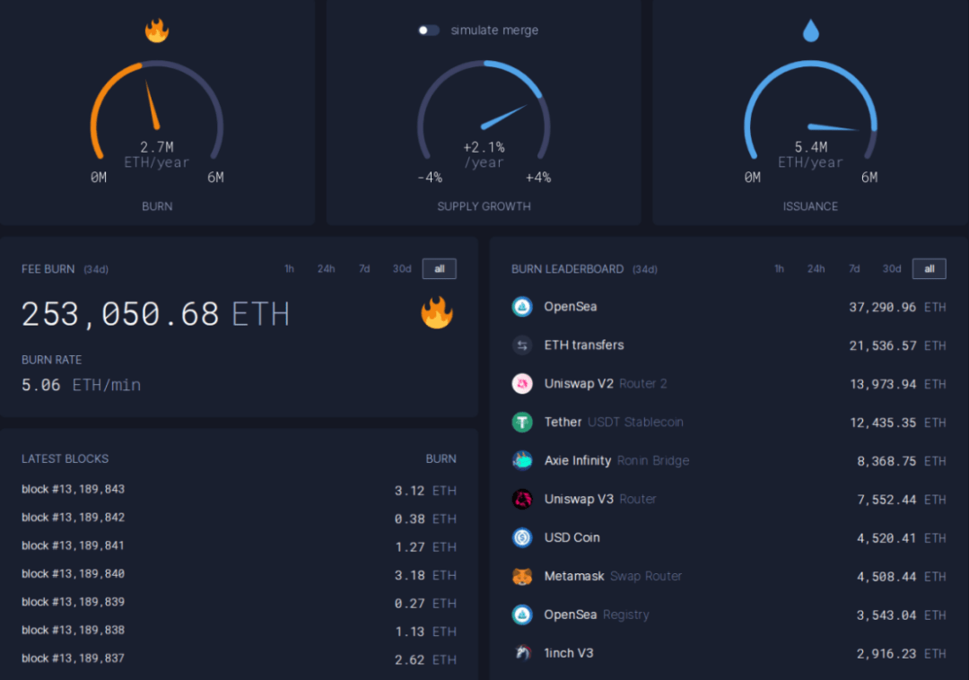Viewport: 969px width, 680px height.
Task: Switch burn leaderboard to 24h view
Action: (x=816, y=268)
